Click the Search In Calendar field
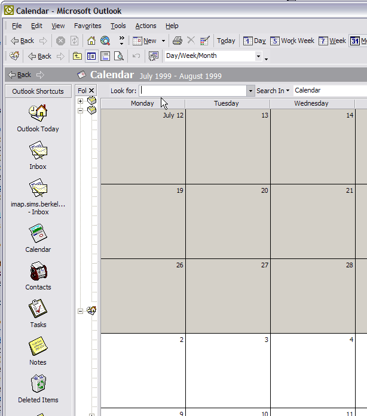 (x=330, y=91)
